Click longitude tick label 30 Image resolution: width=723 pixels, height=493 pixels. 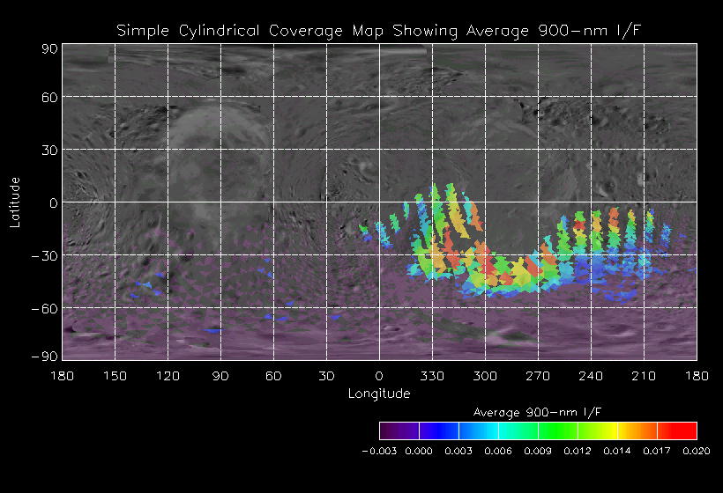pyautogui.click(x=326, y=376)
